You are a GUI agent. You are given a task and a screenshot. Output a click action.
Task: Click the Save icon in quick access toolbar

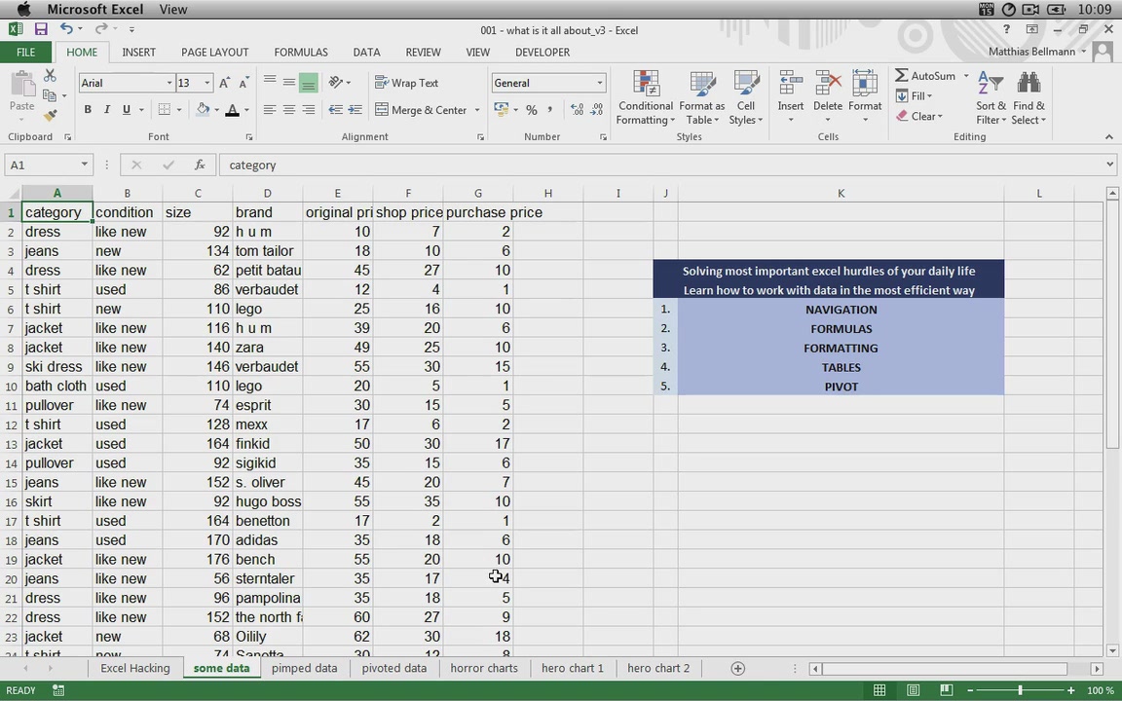click(41, 29)
